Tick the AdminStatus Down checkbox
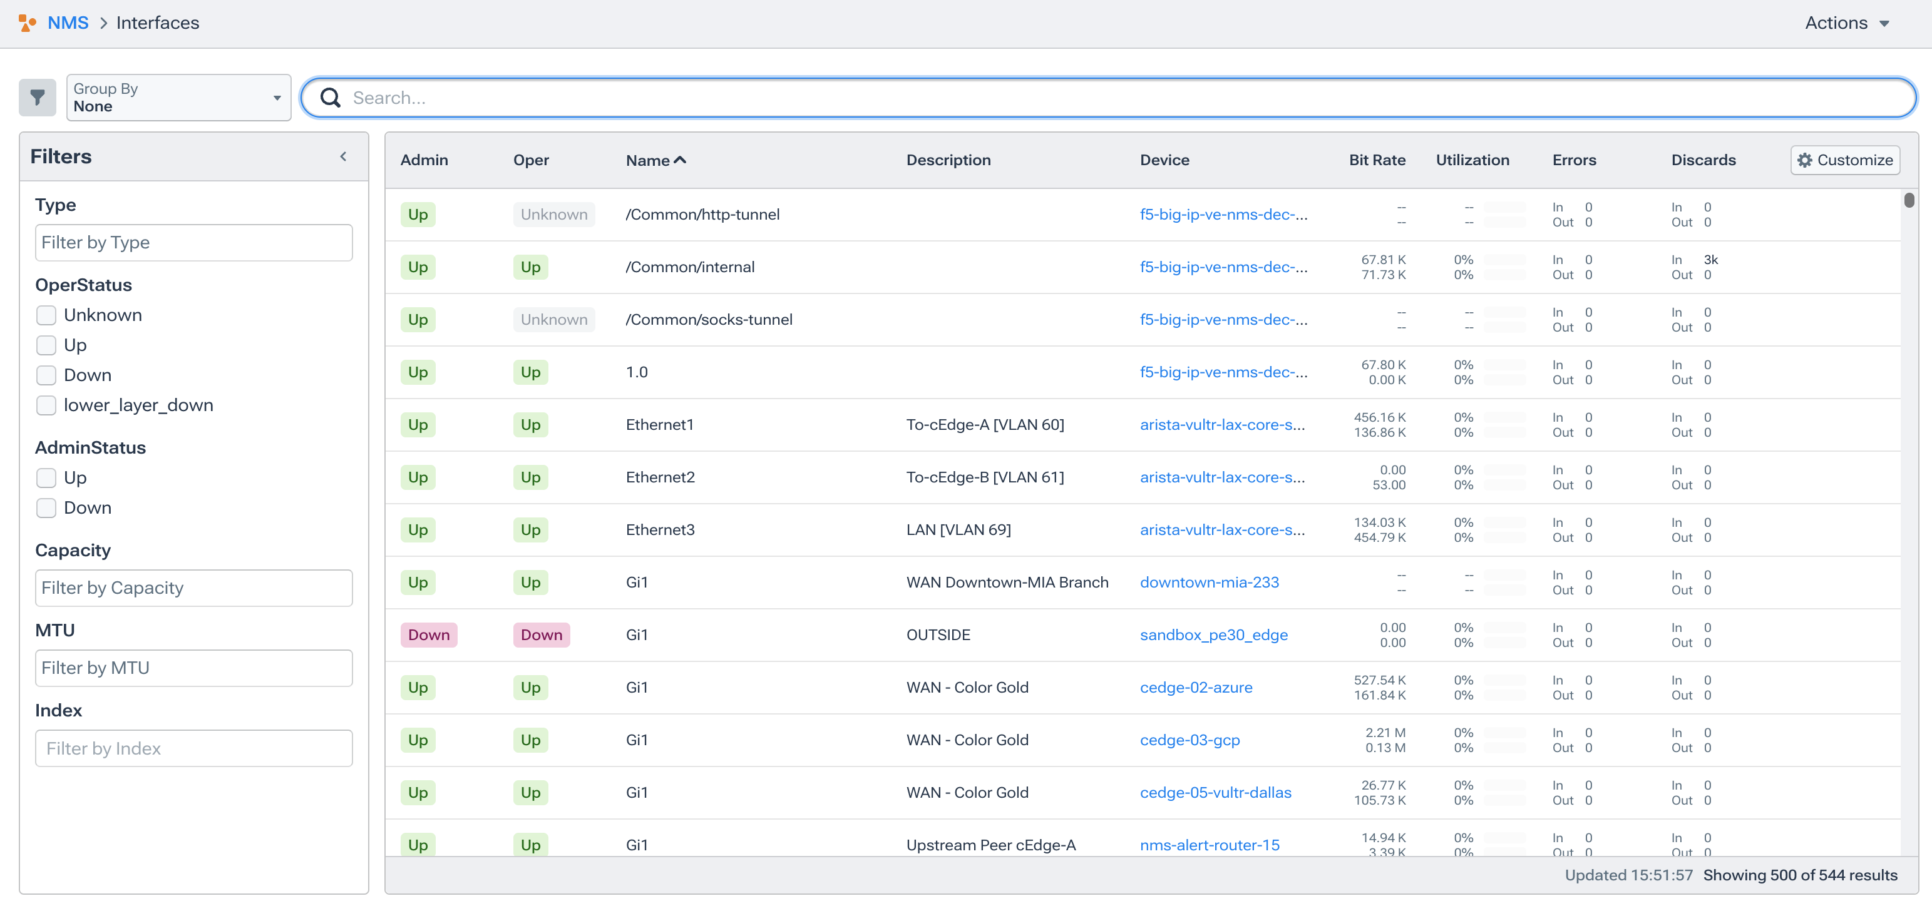The width and height of the screenshot is (1932, 911). [46, 508]
